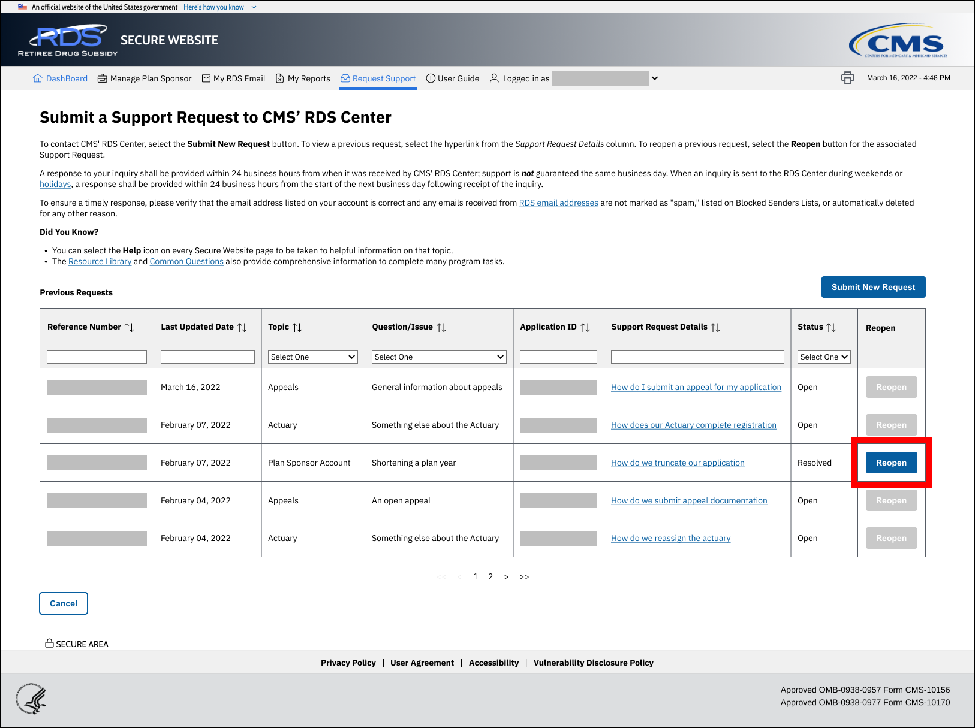Reopen the resolved Plan Sponsor Account request
975x728 pixels.
coord(891,463)
